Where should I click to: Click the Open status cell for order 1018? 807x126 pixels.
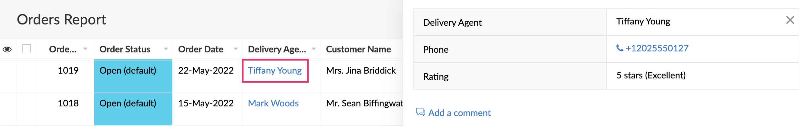pyautogui.click(x=133, y=109)
